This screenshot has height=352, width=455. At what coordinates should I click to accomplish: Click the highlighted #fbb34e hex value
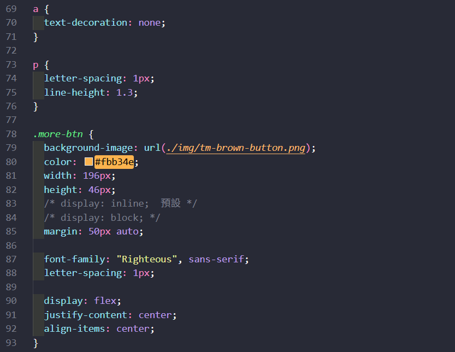tap(114, 162)
